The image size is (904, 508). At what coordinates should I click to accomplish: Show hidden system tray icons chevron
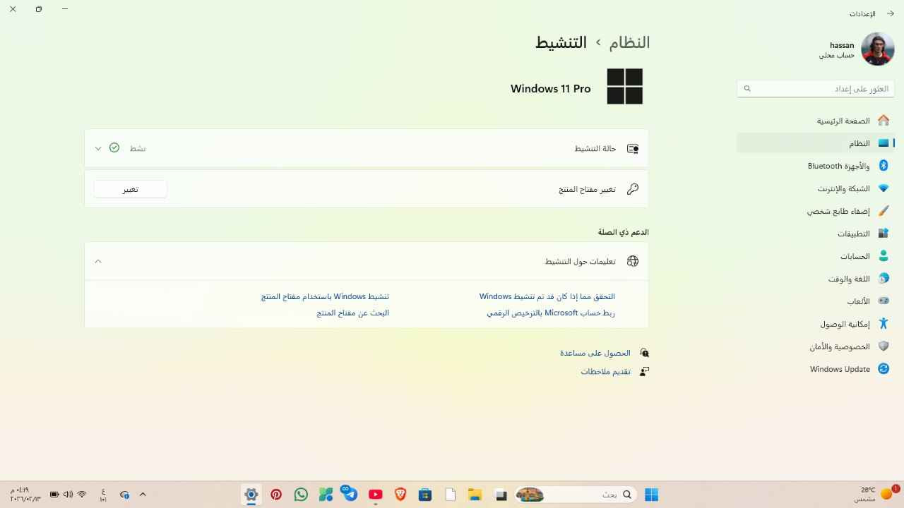(143, 495)
